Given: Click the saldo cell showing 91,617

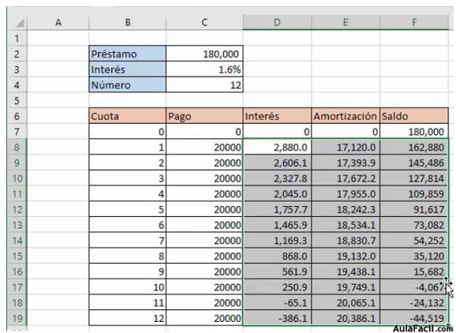Looking at the screenshot, I should [x=414, y=209].
